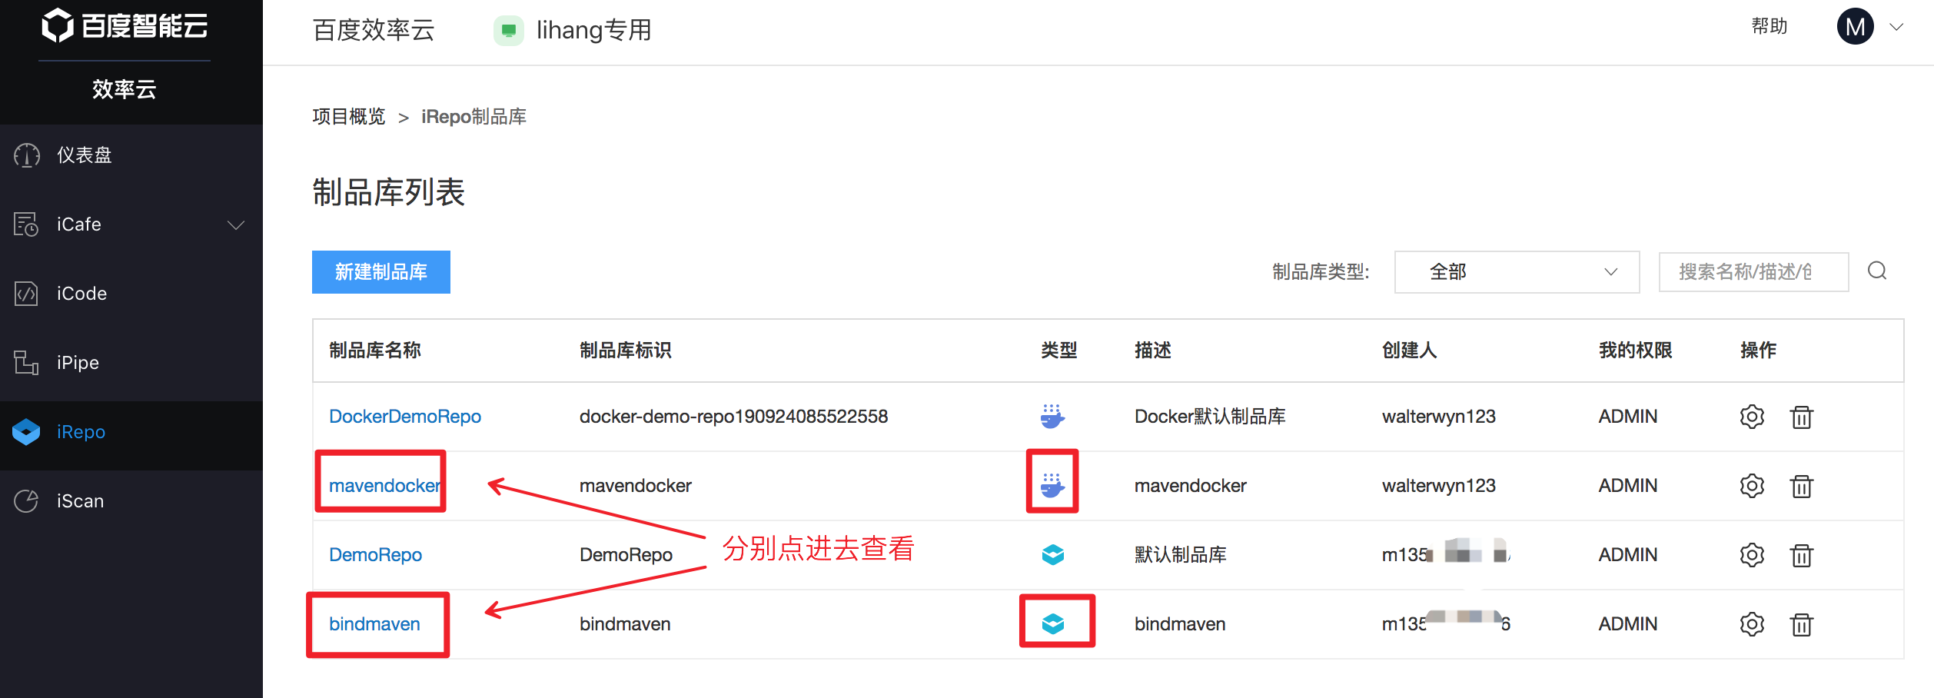Click the iCafe sidebar icon
Image resolution: width=1934 pixels, height=698 pixels.
click(x=26, y=224)
